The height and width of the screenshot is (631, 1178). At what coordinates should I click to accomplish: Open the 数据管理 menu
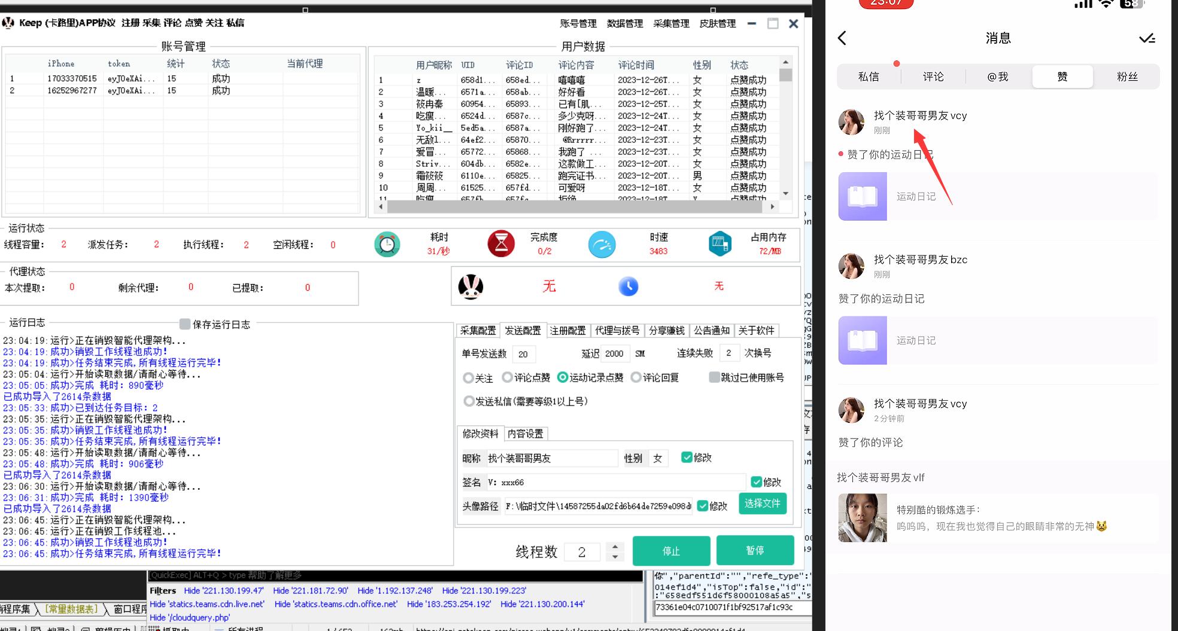[624, 23]
